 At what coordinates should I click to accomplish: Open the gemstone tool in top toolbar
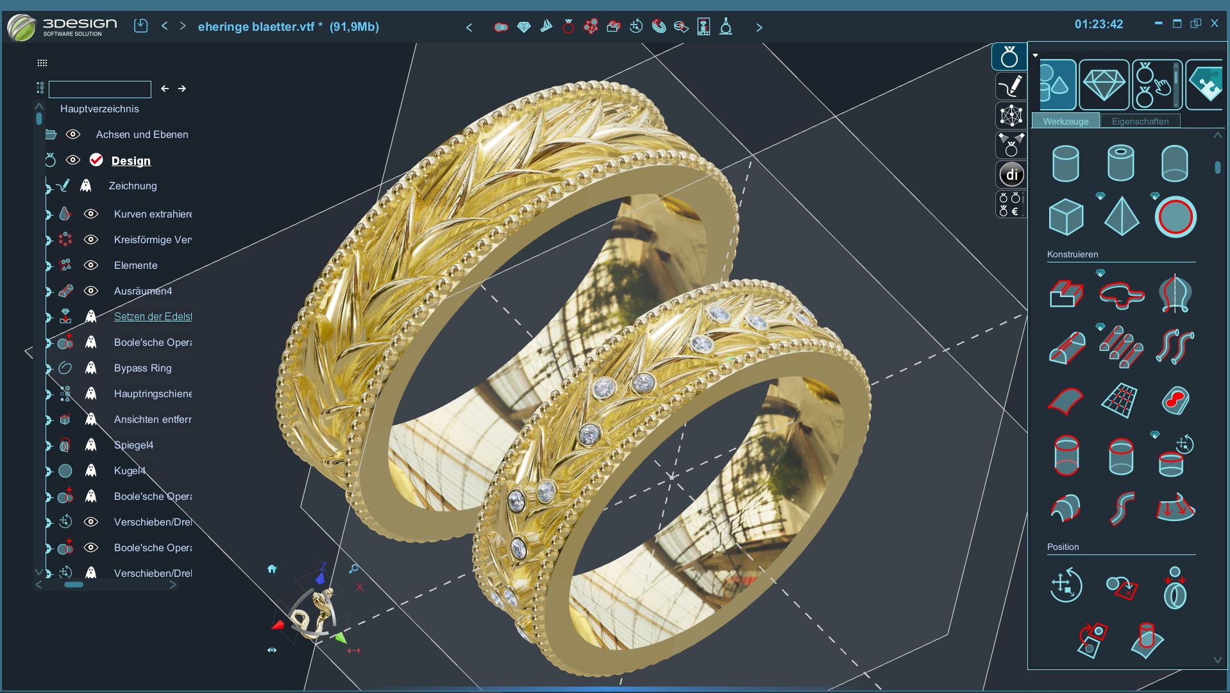pyautogui.click(x=524, y=27)
